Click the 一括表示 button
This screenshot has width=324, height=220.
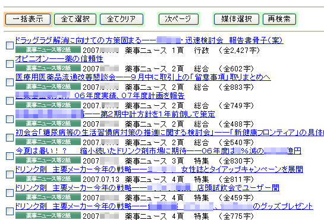pos(28,19)
